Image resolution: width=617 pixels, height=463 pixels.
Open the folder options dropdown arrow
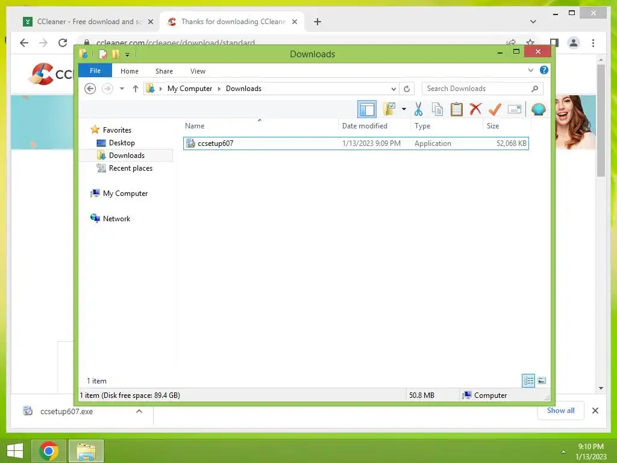click(404, 109)
